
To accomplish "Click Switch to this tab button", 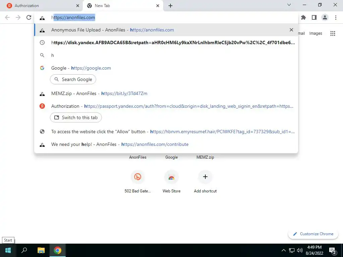I will pyautogui.click(x=76, y=117).
